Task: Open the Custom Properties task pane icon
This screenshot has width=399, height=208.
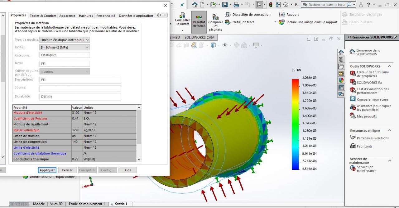Action: (341, 87)
